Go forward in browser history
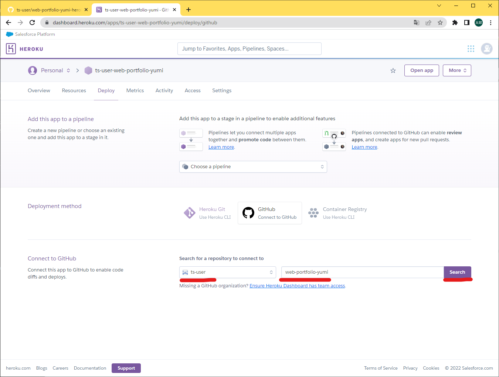This screenshot has height=377, width=499. [x=20, y=23]
